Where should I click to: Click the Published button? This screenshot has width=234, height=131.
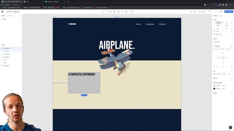coord(229,12)
